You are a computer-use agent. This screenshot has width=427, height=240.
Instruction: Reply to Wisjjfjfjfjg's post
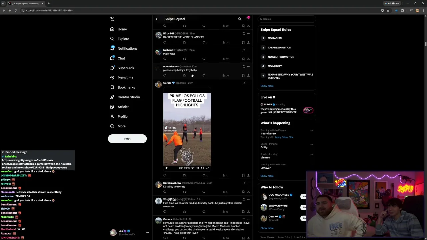pyautogui.click(x=165, y=212)
